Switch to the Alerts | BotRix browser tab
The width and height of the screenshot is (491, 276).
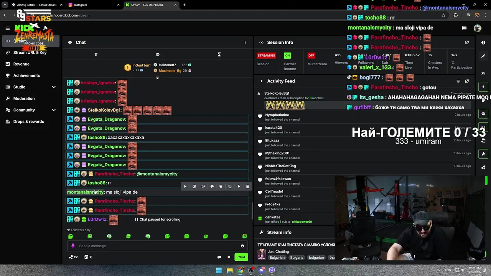point(37,5)
